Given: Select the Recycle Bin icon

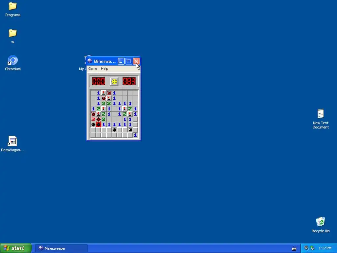Looking at the screenshot, I should tap(321, 225).
